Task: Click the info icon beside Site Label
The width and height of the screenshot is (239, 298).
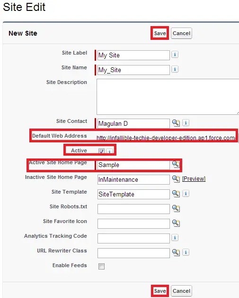Action: 175,55
